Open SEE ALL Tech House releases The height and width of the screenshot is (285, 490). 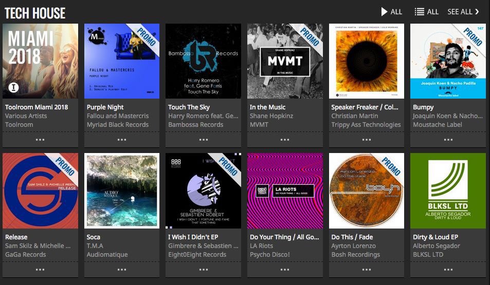(x=463, y=12)
